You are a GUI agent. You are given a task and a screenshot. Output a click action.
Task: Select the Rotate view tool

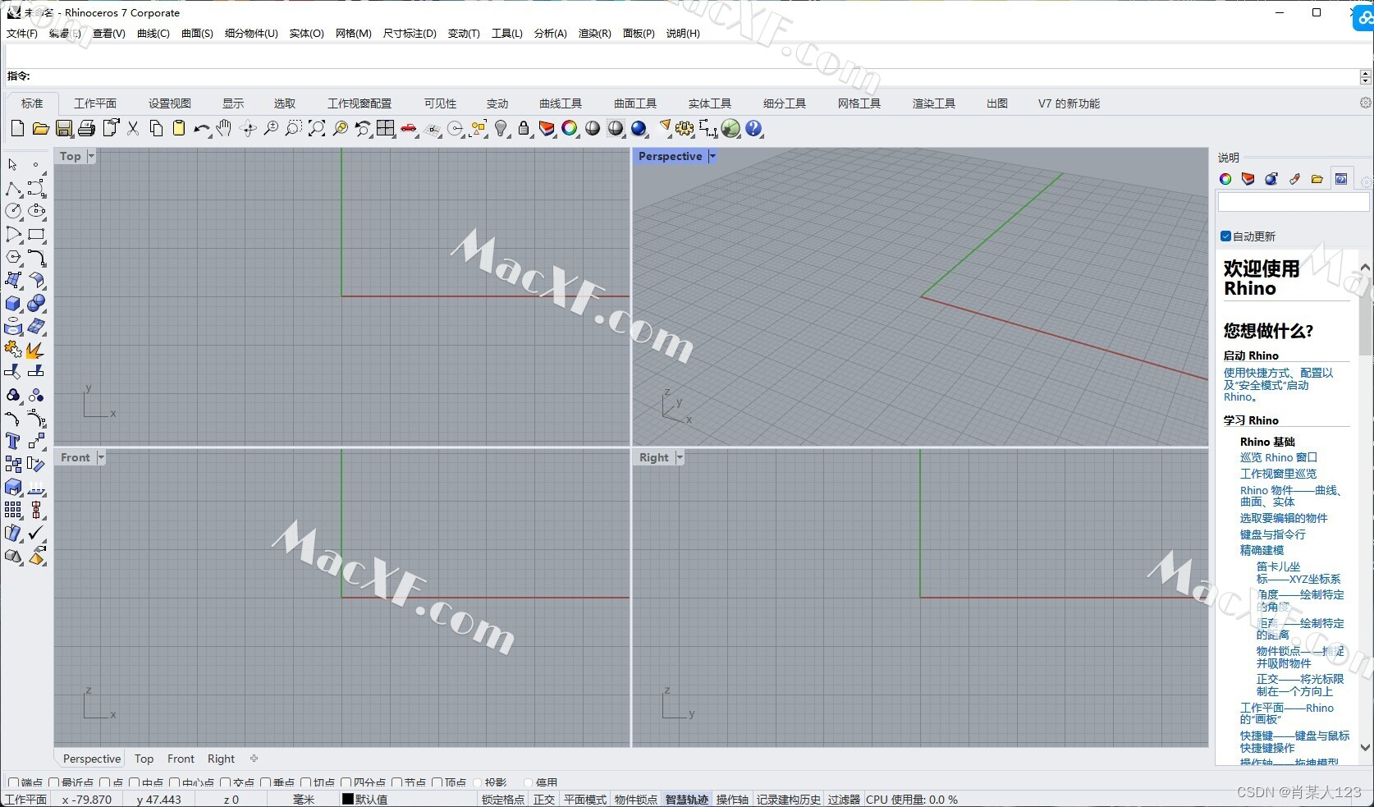point(247,128)
